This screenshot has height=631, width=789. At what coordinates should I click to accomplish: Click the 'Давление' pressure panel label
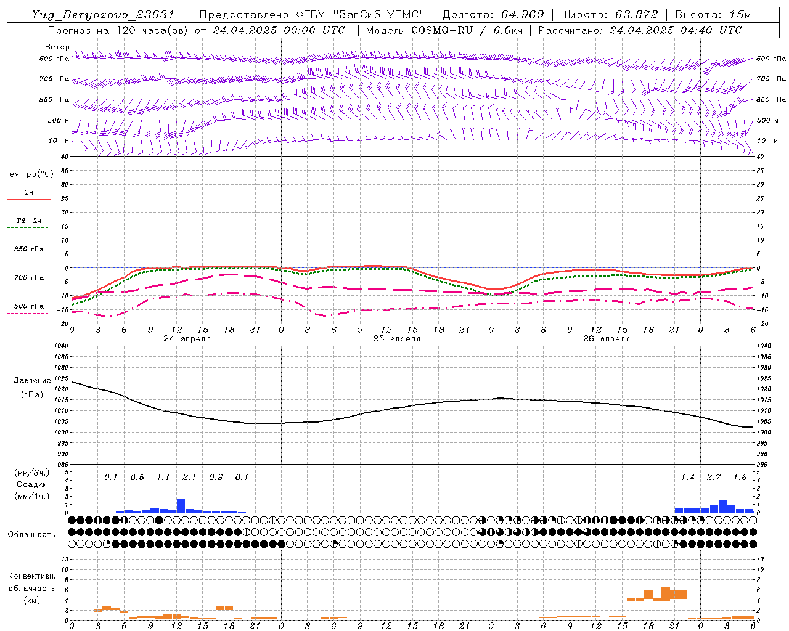pyautogui.click(x=32, y=381)
